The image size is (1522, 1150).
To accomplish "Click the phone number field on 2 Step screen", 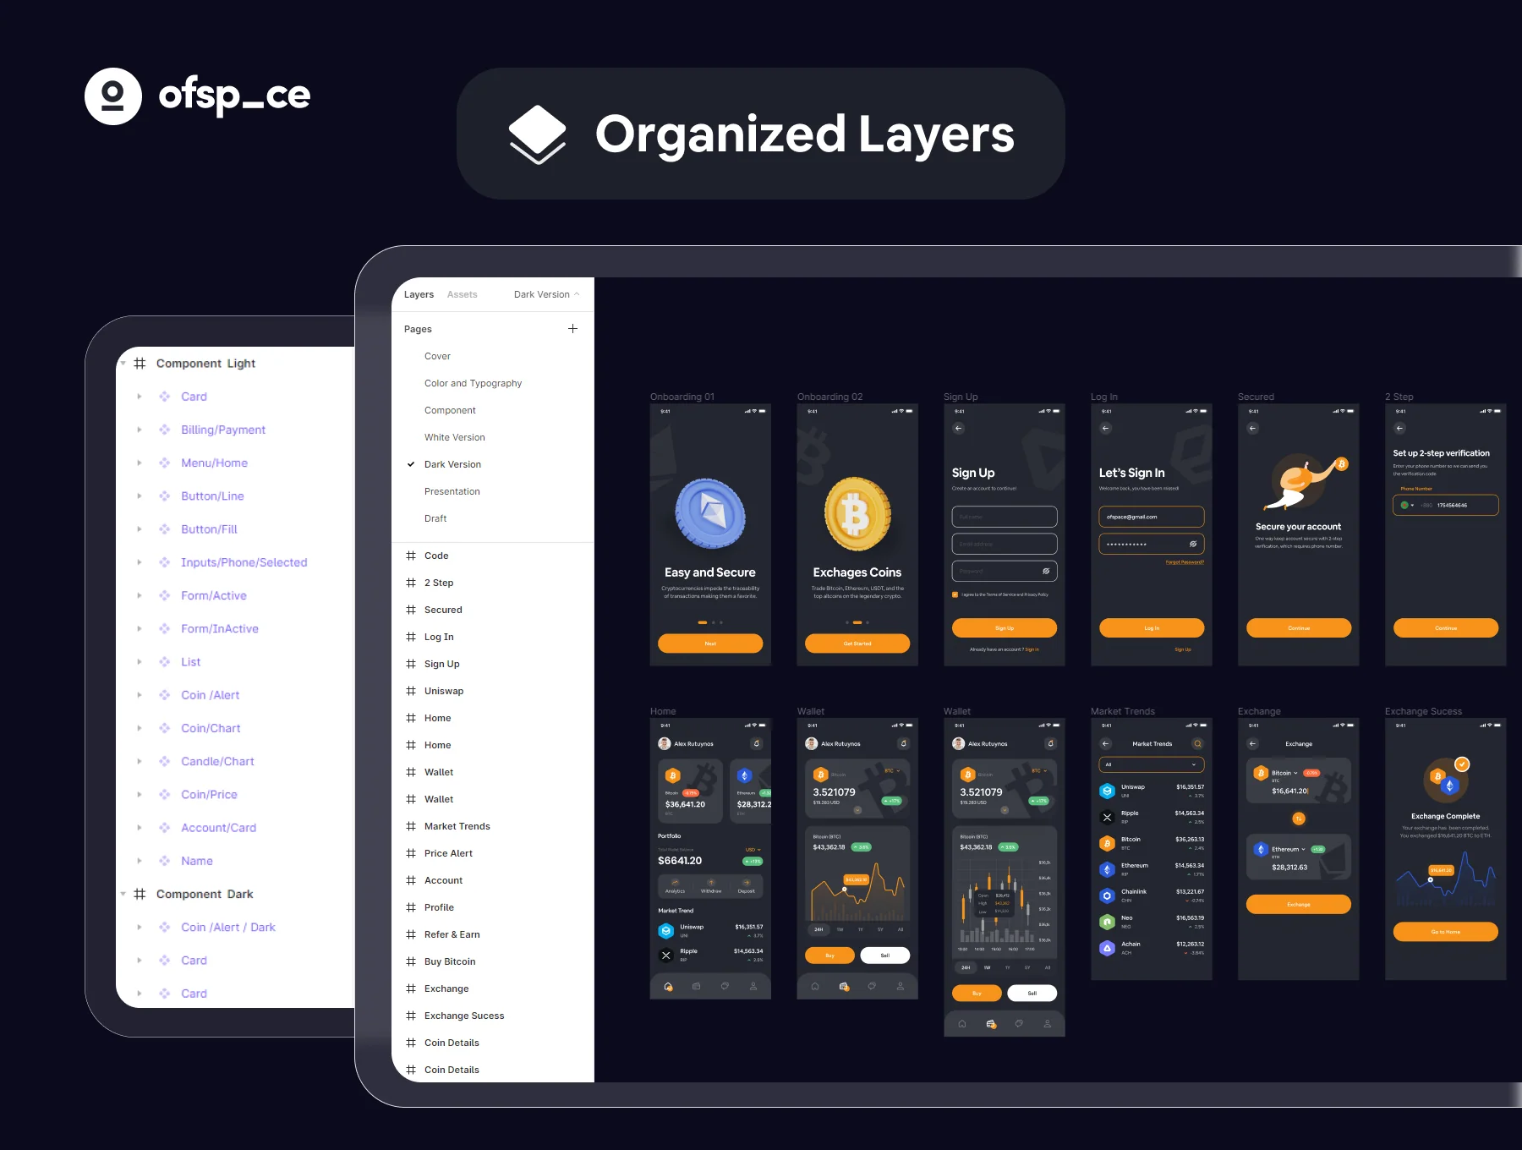I will pyautogui.click(x=1446, y=506).
